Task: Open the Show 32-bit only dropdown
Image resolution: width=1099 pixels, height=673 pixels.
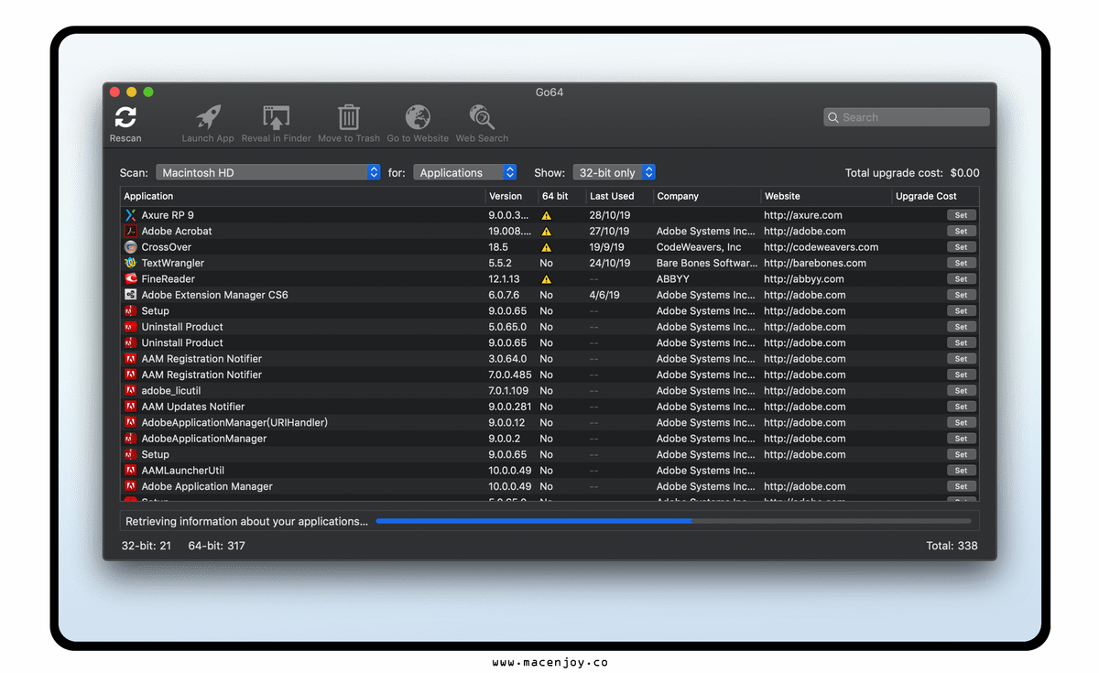Action: point(615,172)
